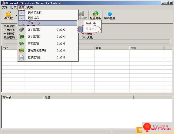Open dropdown arrow beside 导入数
The image size is (174, 134).
17,15
